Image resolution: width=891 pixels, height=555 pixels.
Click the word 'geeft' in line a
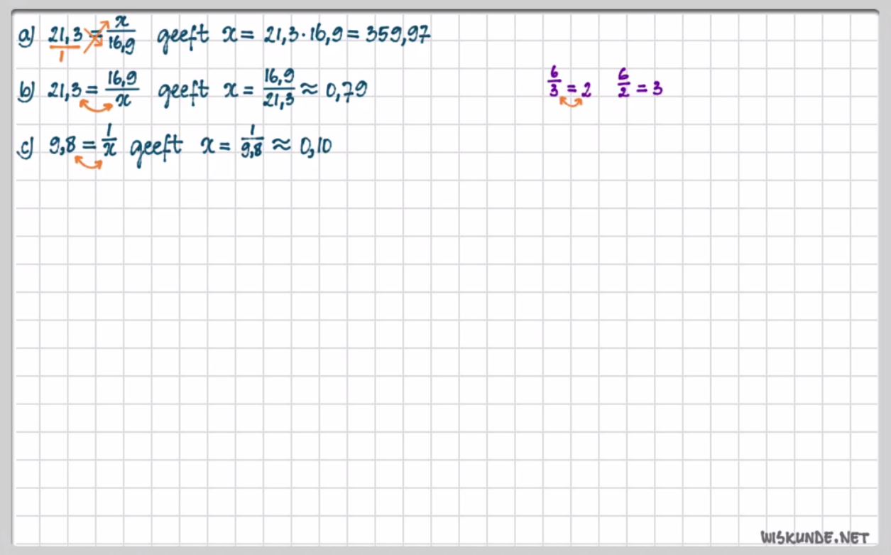[182, 37]
